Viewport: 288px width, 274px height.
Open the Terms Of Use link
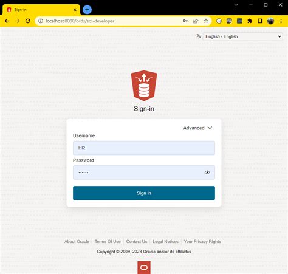pyautogui.click(x=108, y=242)
